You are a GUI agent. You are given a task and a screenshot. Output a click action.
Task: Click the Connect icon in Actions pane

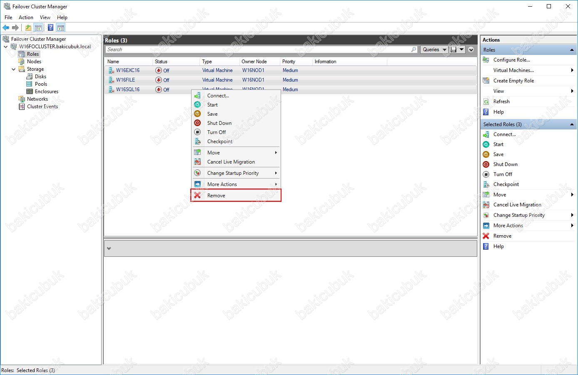coord(486,134)
